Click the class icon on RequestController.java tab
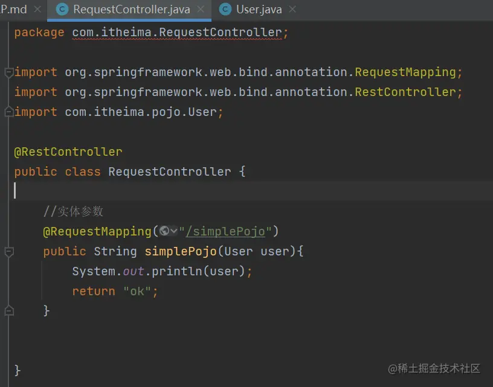493x387 pixels. tap(62, 10)
